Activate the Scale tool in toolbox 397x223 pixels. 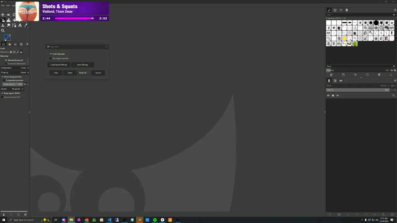pos(3,20)
